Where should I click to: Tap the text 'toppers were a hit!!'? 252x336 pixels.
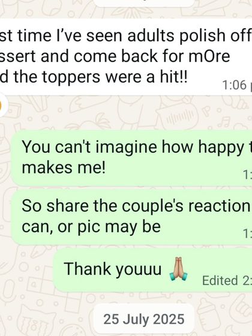[115, 77]
